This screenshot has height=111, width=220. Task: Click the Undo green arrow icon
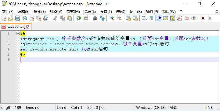coord(79,18)
